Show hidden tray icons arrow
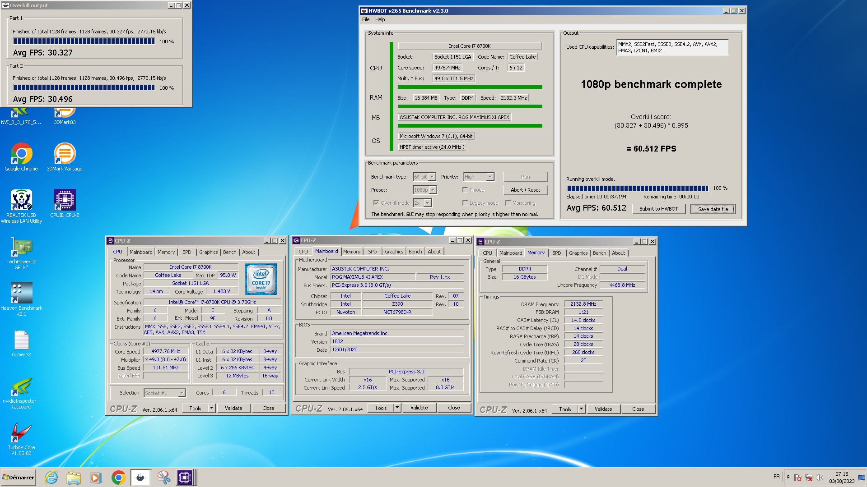Viewport: 867px width, 487px height. (788, 477)
